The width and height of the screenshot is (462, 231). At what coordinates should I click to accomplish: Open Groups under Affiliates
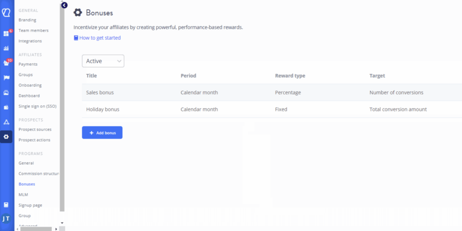click(x=26, y=75)
